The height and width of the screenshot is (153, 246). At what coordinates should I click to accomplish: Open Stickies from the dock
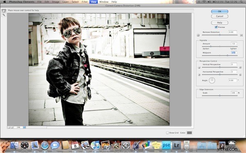pos(156,145)
